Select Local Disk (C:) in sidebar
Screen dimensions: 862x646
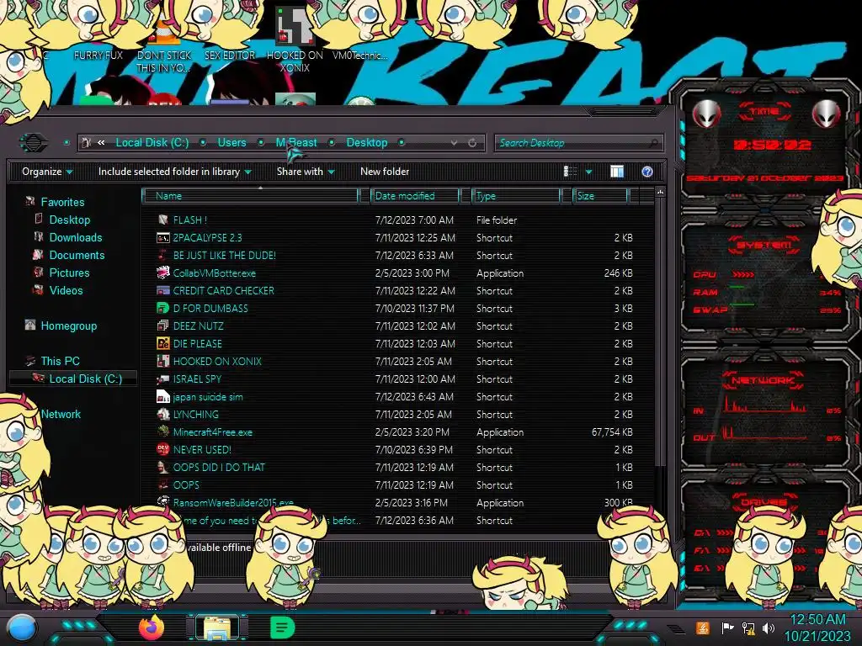[x=85, y=379]
